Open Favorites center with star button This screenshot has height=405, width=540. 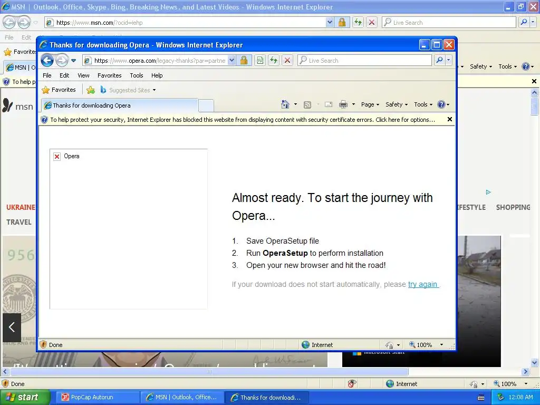pyautogui.click(x=59, y=90)
